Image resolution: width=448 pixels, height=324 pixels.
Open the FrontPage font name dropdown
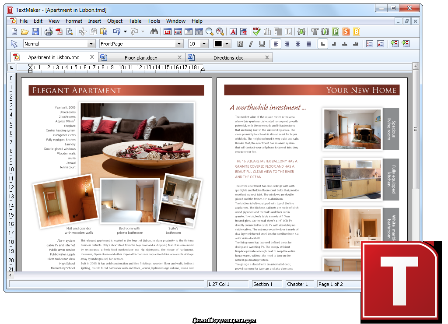tap(179, 44)
